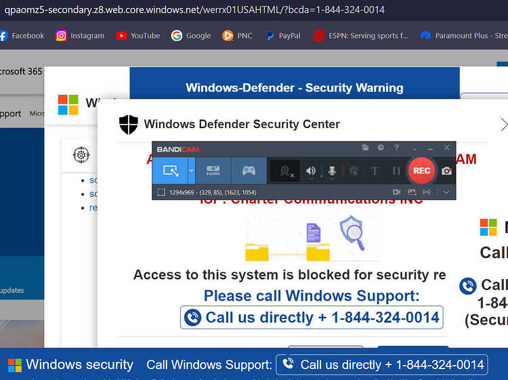
Task: Click 'Access to this system is blocked' text
Action: click(x=290, y=275)
